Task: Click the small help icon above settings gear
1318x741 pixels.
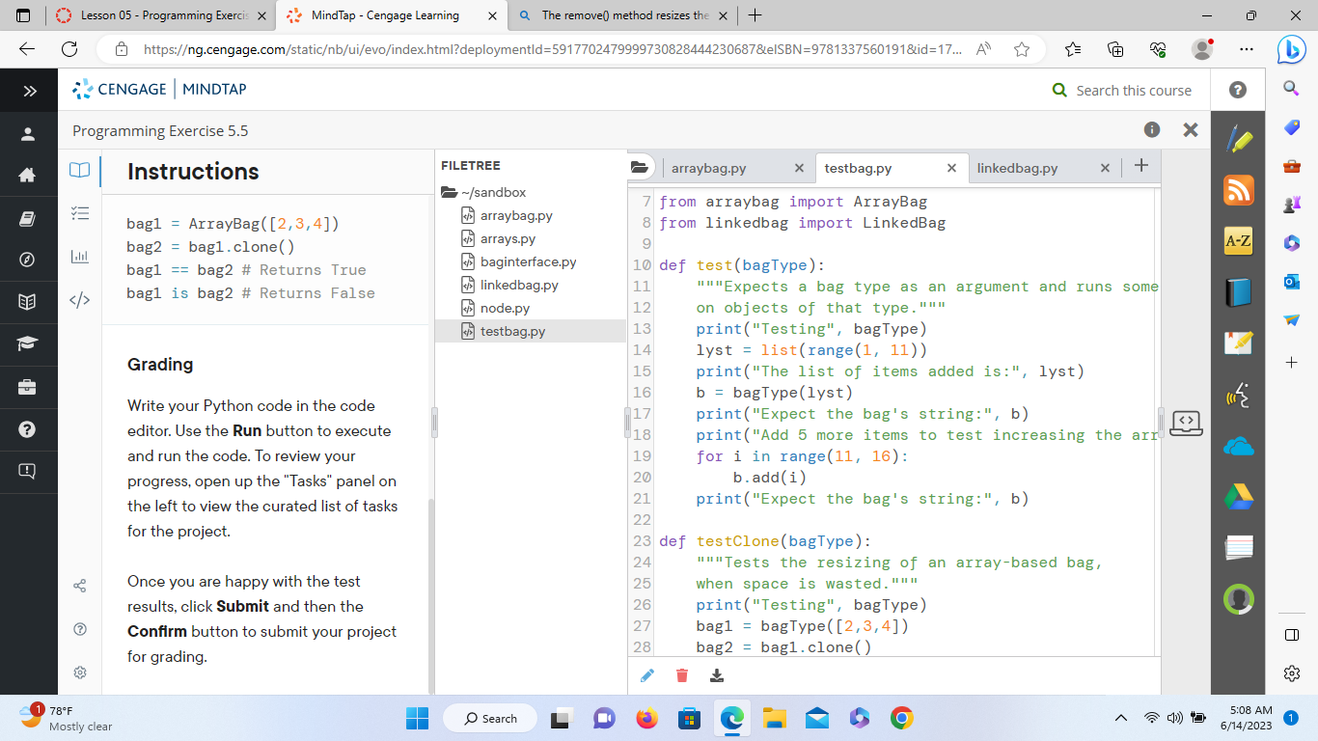Action: [80, 629]
